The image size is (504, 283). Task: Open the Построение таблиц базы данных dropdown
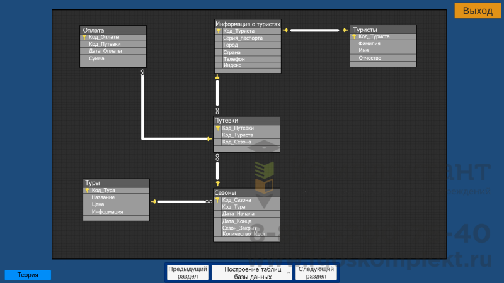pyautogui.click(x=251, y=272)
